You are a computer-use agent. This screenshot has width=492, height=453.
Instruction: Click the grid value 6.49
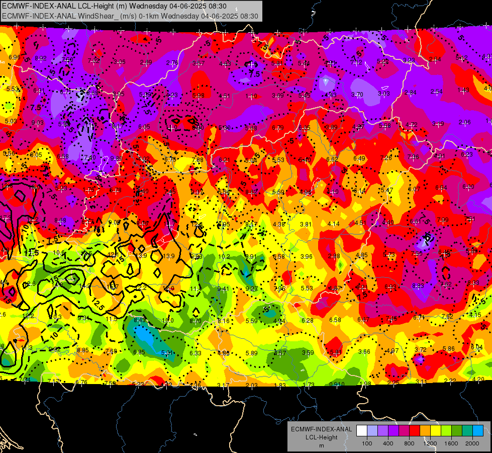click(359, 159)
